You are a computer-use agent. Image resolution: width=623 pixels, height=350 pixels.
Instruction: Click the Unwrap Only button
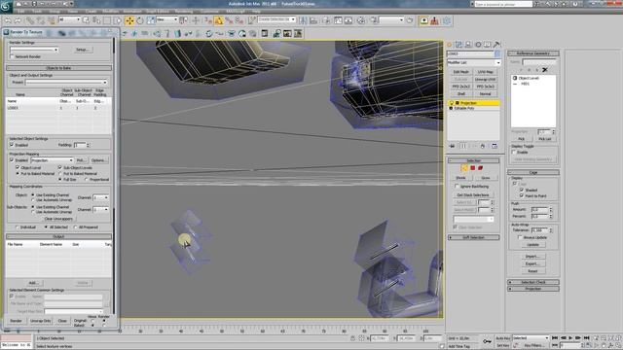tap(41, 321)
